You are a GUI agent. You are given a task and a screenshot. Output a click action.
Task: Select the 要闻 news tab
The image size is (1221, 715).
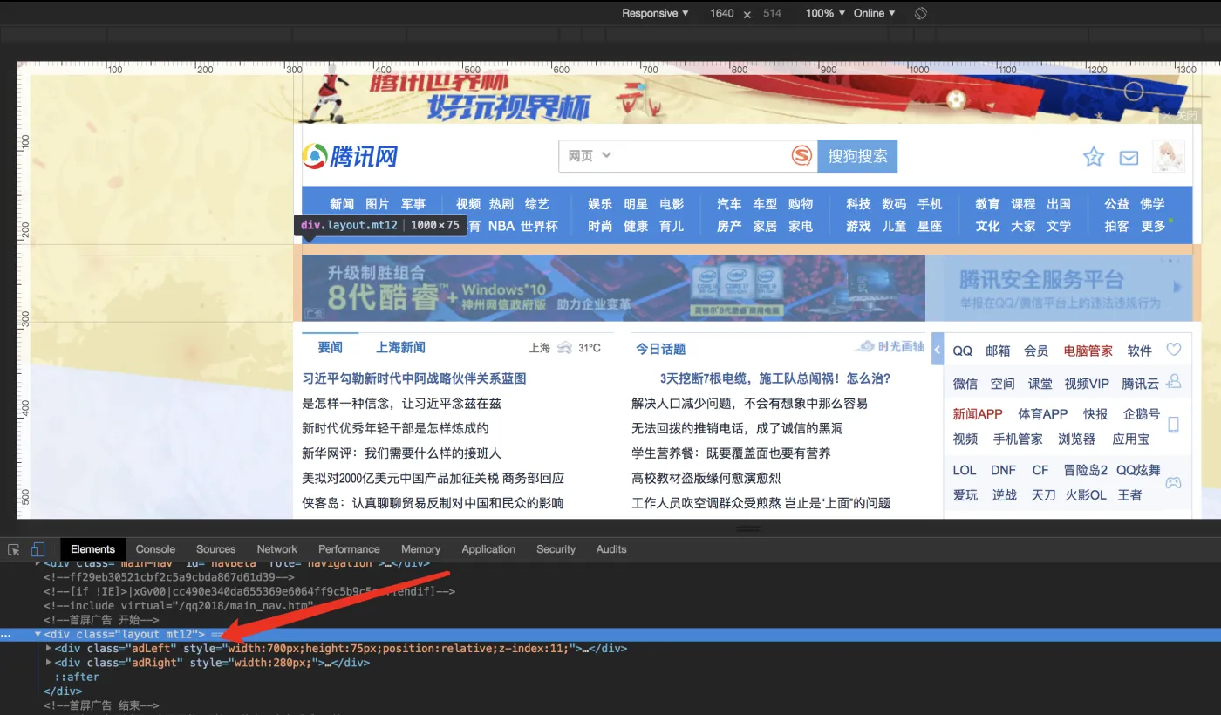pyautogui.click(x=331, y=347)
